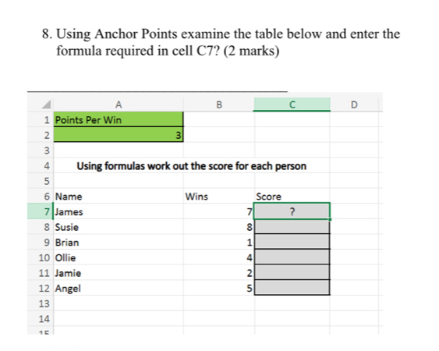
Task: Click the Select All corner triangle
Action: 47,105
